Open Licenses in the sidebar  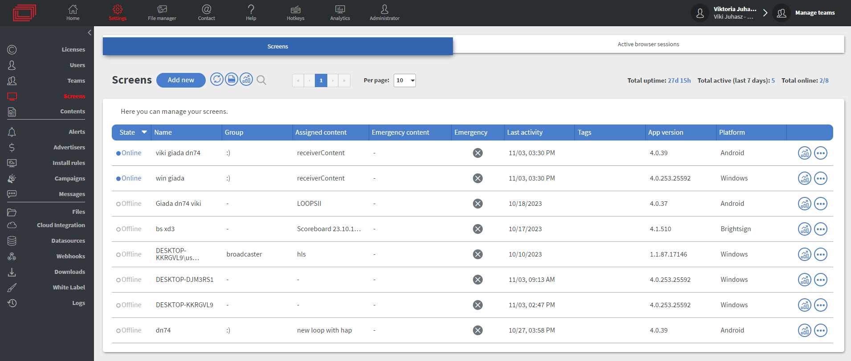[x=46, y=49]
